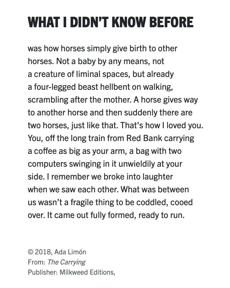Click the line "to another horse and then suddenly"
The height and width of the screenshot is (288, 230).
point(110,112)
